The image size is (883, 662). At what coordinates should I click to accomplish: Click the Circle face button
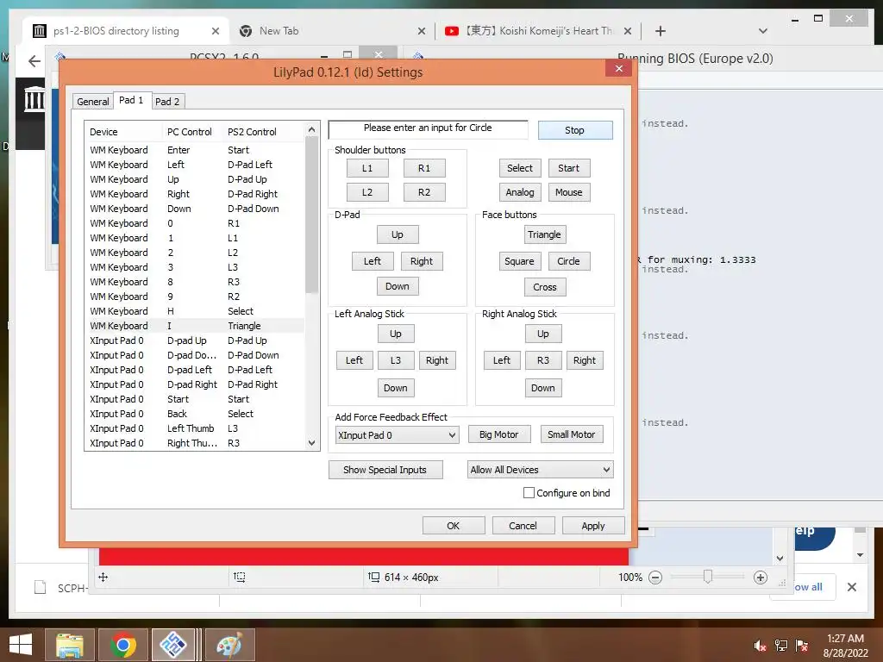point(568,260)
